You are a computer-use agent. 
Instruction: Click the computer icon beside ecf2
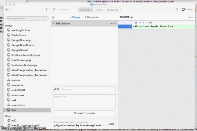tap(8, 120)
